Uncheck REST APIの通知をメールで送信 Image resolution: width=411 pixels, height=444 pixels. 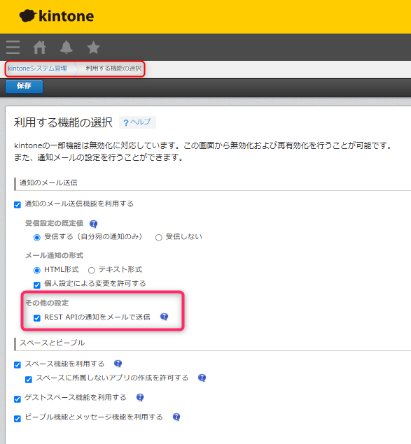[37, 318]
